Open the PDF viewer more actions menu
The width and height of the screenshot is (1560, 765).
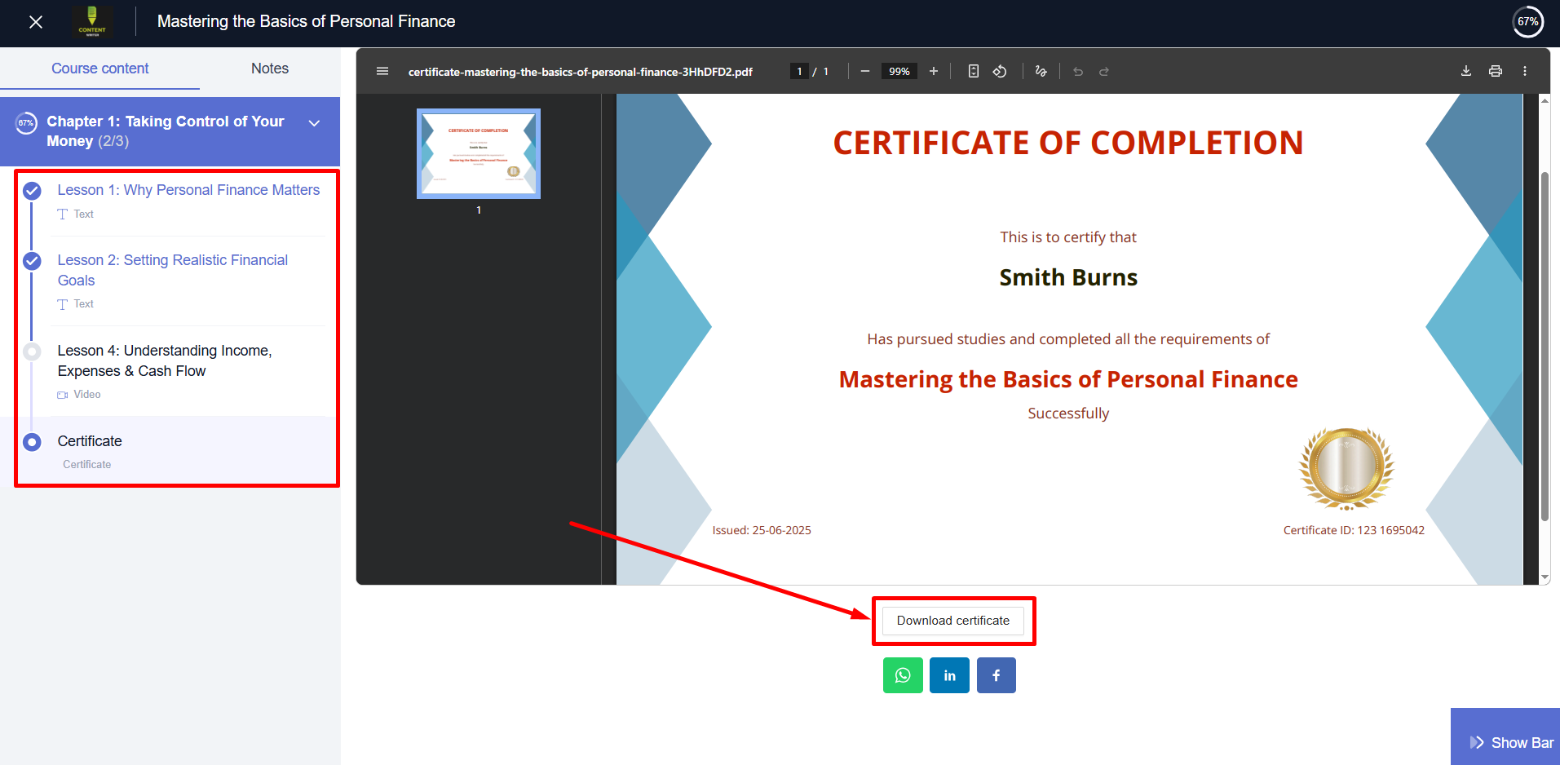point(1525,71)
